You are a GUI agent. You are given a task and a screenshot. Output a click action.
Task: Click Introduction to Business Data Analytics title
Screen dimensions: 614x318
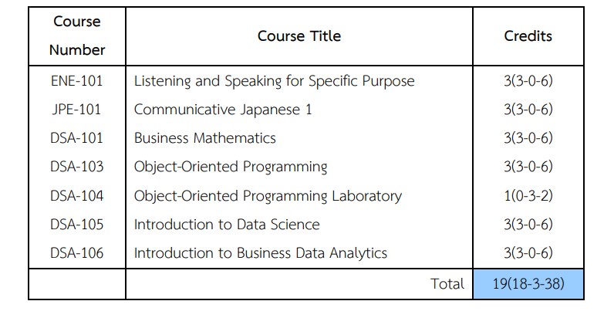pos(261,252)
